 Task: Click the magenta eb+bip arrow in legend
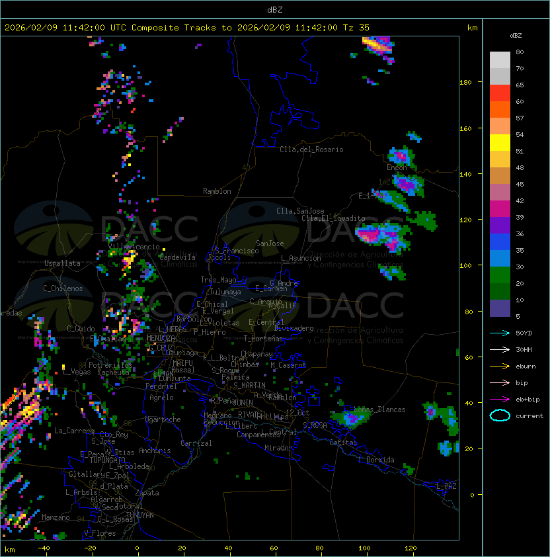500,400
